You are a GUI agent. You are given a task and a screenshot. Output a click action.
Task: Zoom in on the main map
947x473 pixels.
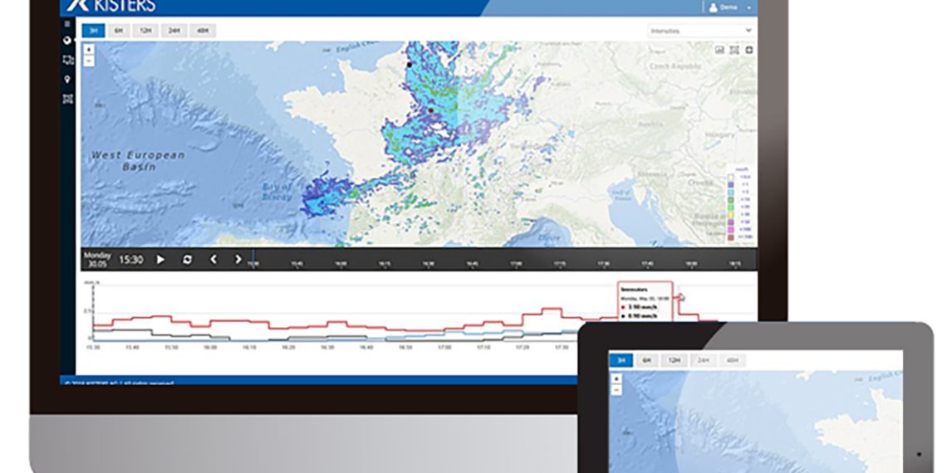click(89, 50)
